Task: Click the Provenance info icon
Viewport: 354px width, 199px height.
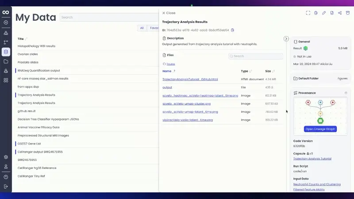Action: click(346, 93)
